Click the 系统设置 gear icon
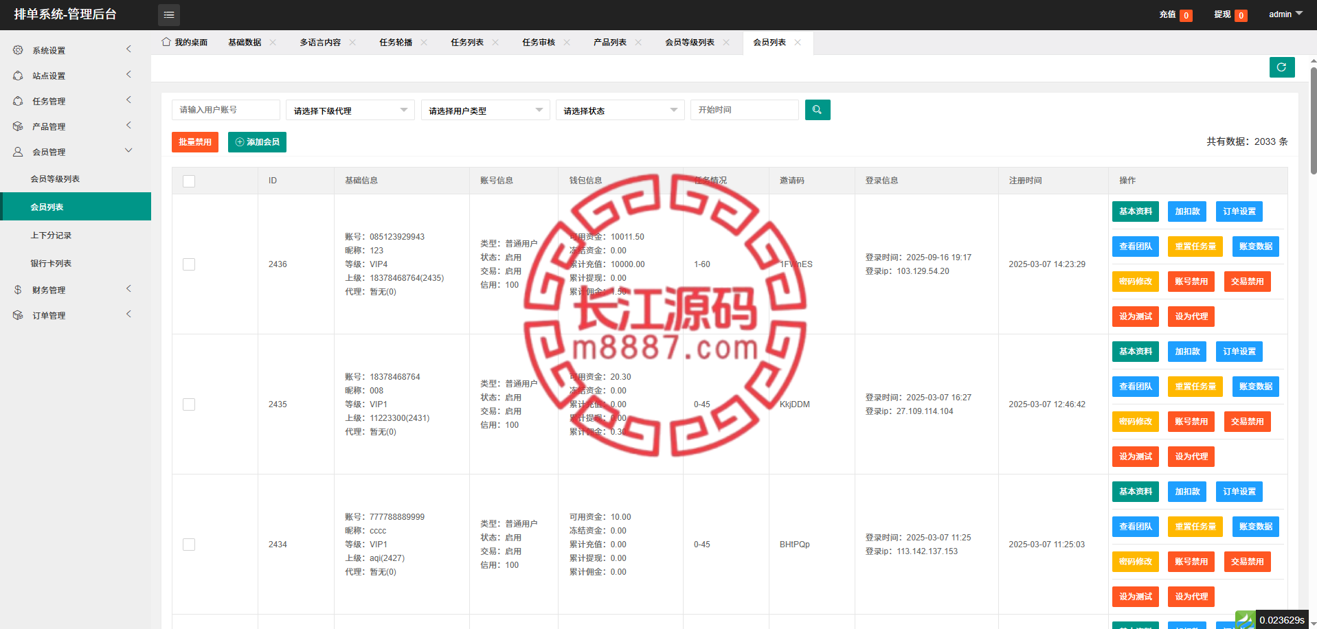1317x629 pixels. [18, 50]
